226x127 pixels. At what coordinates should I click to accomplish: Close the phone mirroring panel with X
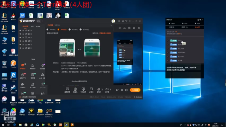pyautogui.click(x=111, y=25)
